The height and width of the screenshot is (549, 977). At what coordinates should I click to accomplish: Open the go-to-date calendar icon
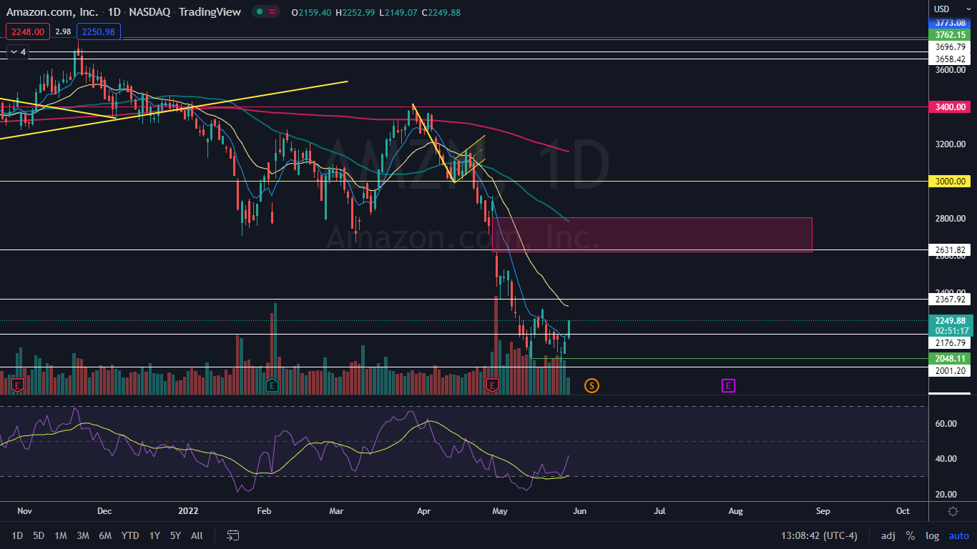click(232, 535)
